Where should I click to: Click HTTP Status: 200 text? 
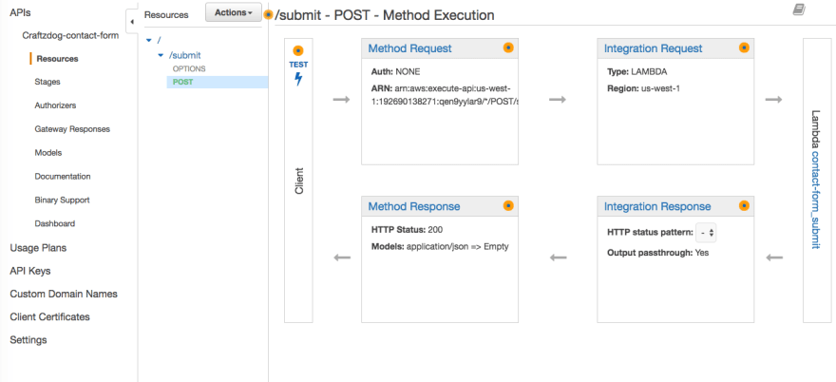407,230
